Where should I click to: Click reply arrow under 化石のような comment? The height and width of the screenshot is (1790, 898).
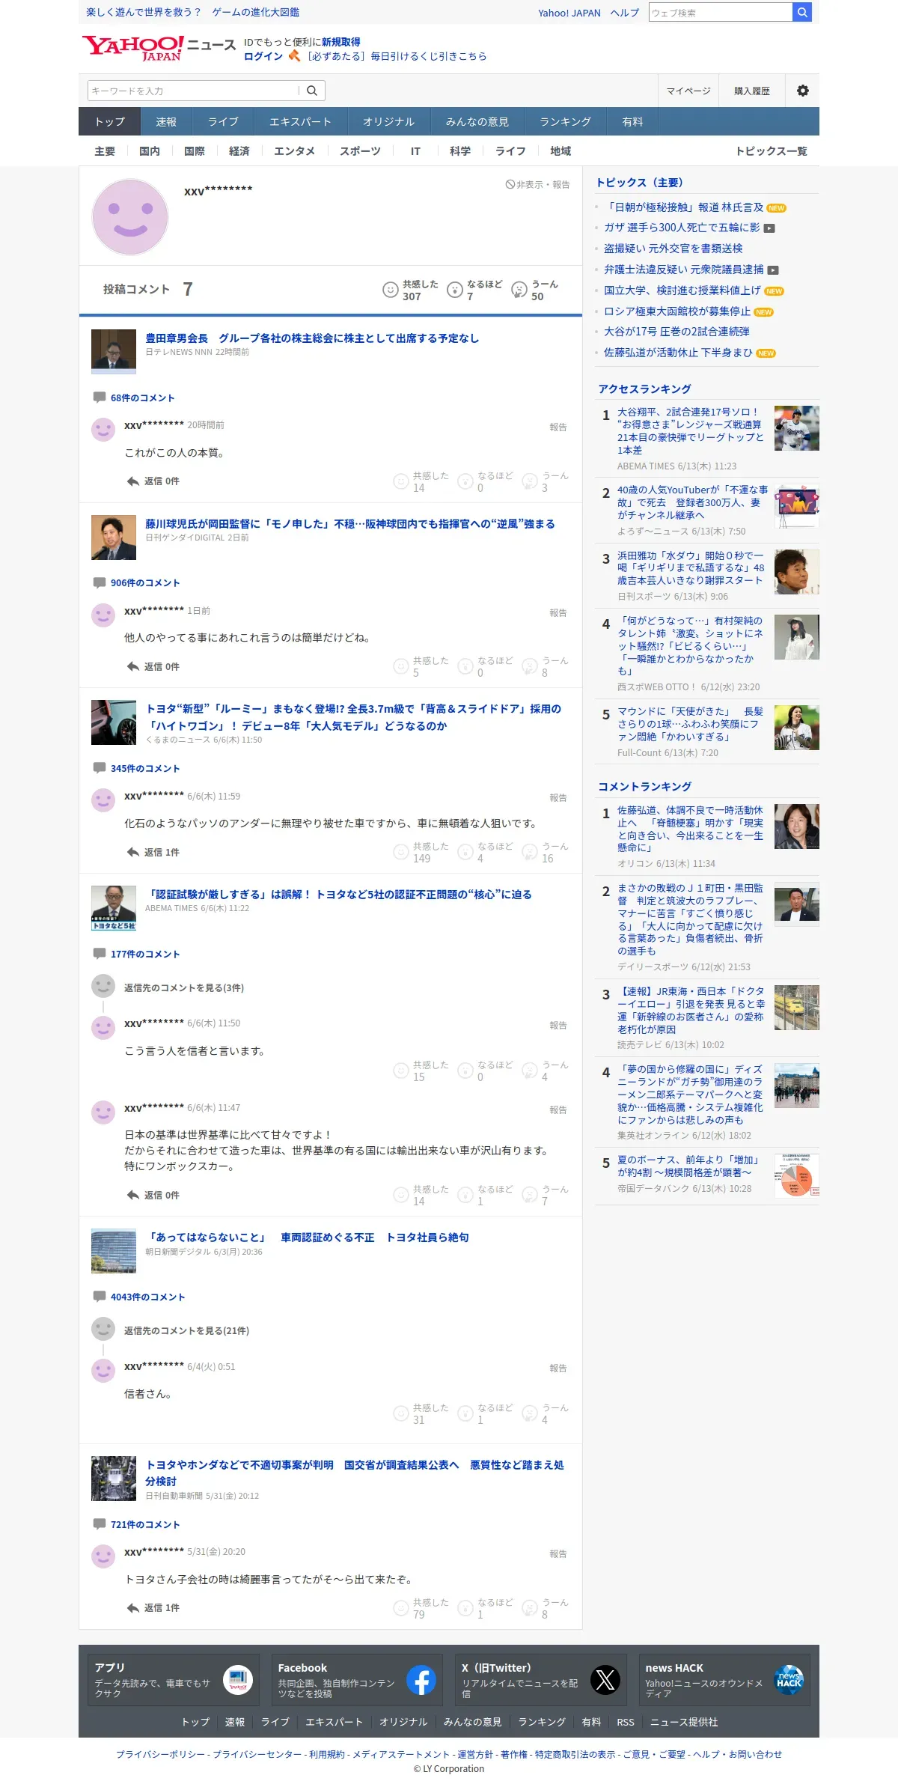click(133, 852)
